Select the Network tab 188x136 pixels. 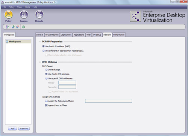point(107,35)
